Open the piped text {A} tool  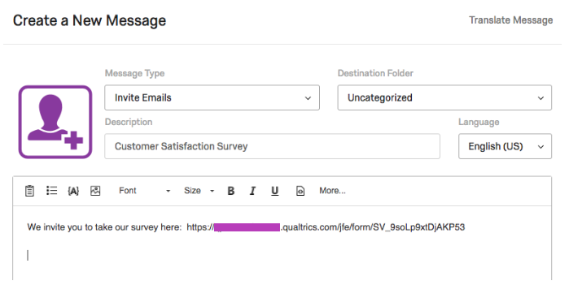click(73, 191)
